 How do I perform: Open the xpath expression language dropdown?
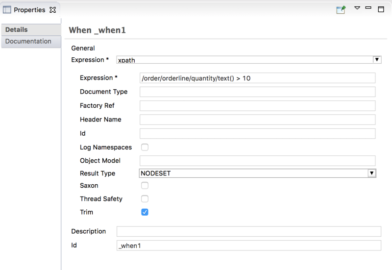[x=377, y=60]
